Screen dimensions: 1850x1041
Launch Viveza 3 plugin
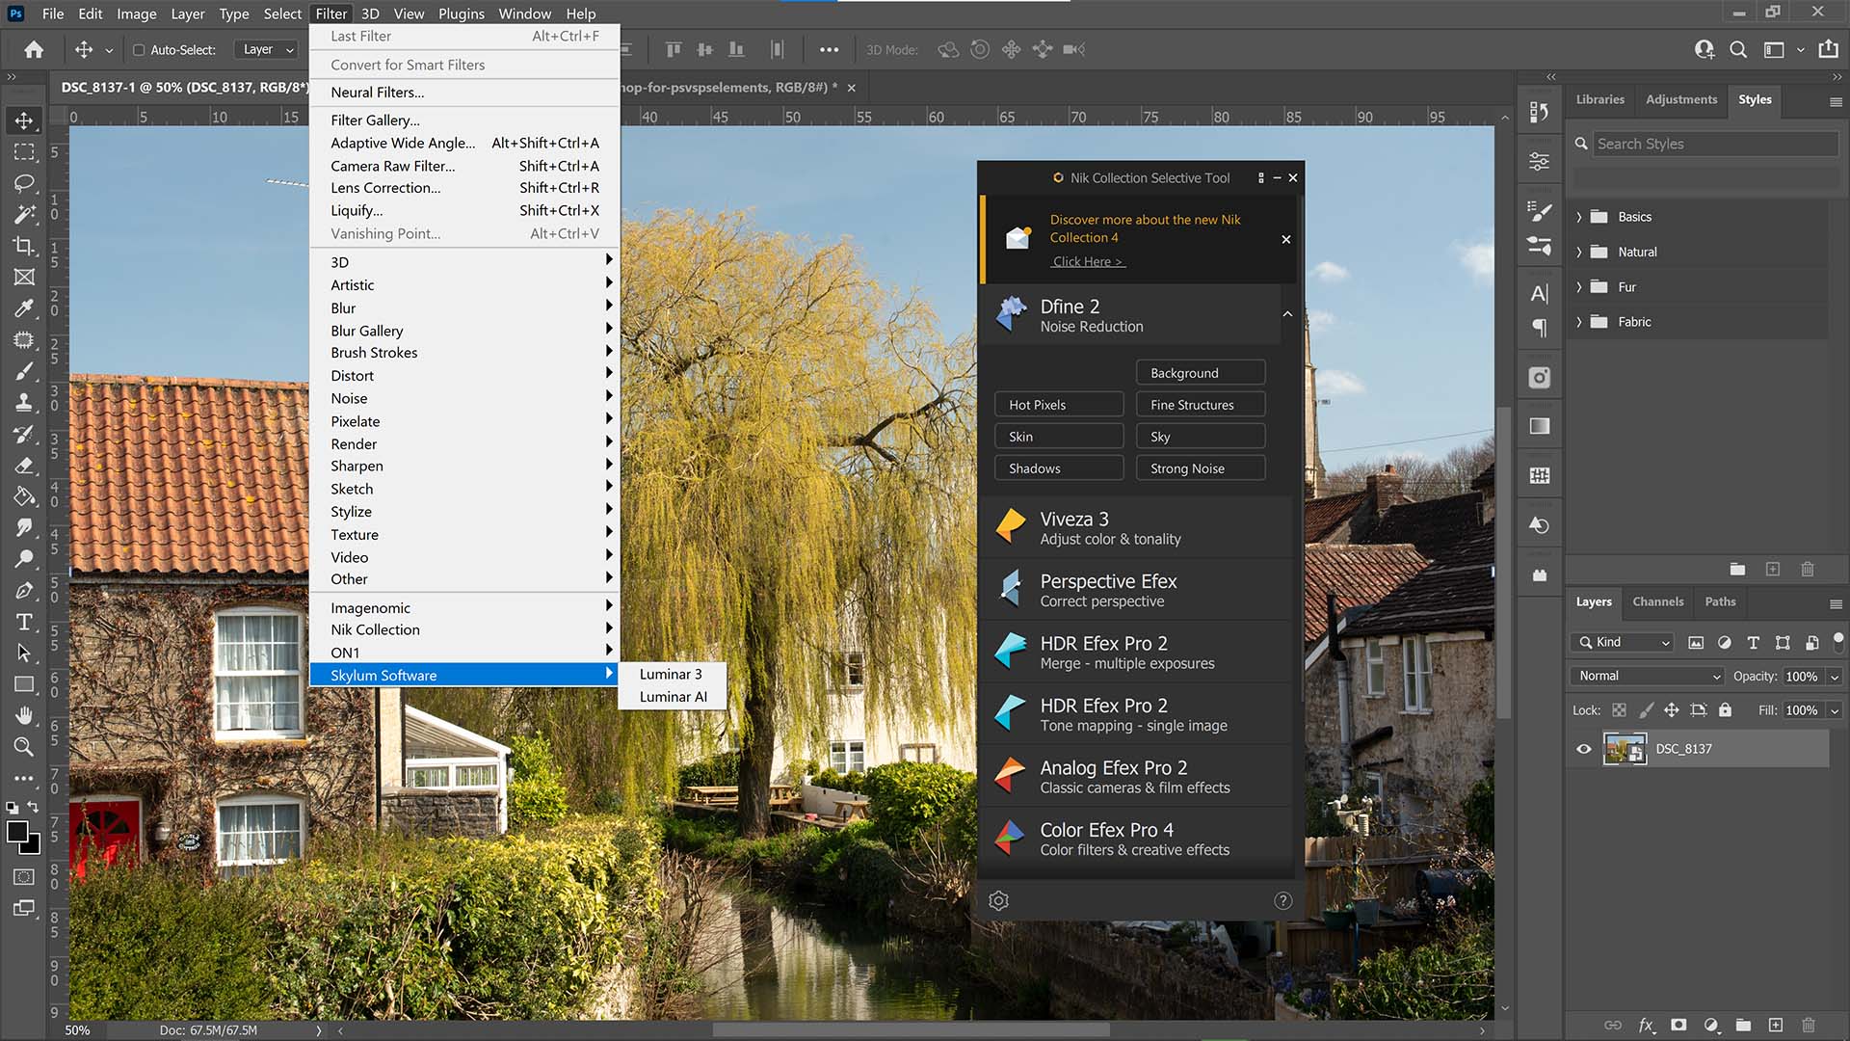[1135, 528]
